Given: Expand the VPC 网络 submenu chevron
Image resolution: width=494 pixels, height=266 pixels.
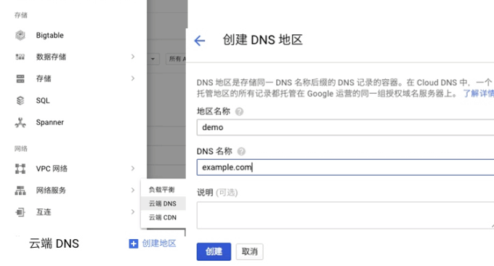Looking at the screenshot, I should coord(133,169).
